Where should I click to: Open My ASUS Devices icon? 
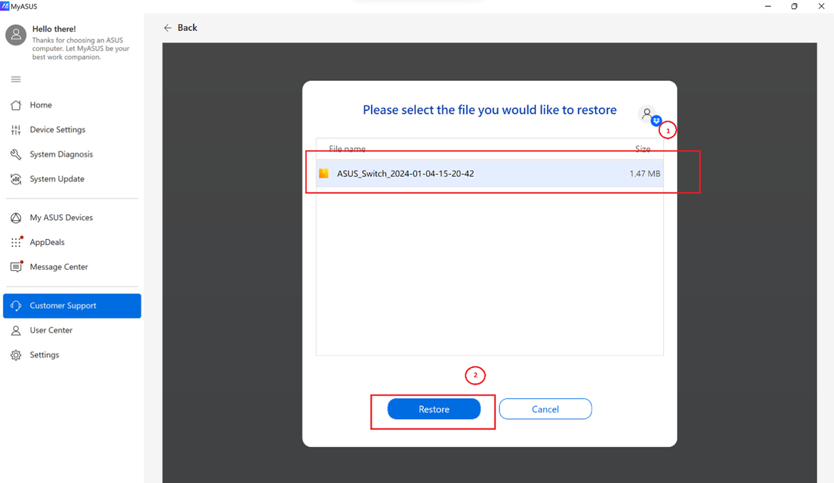coord(16,218)
